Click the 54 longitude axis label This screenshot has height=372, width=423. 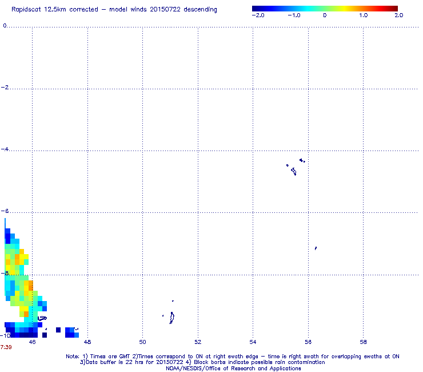[x=253, y=342]
